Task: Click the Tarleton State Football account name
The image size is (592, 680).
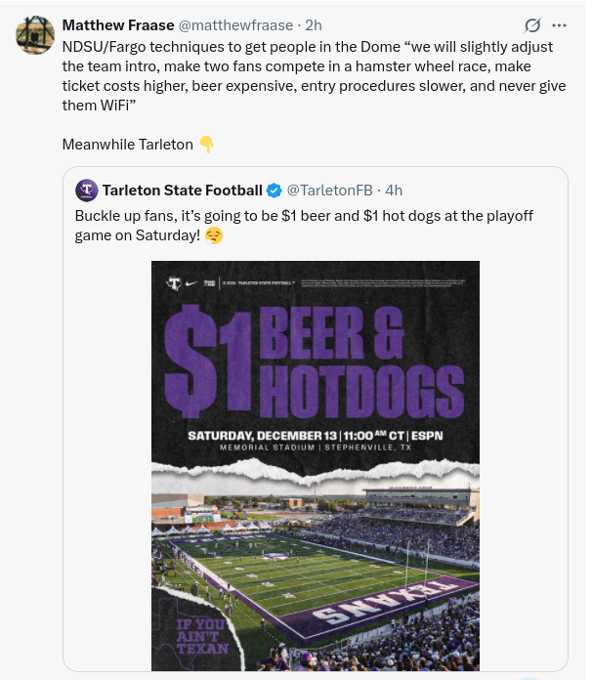Action: pos(183,190)
